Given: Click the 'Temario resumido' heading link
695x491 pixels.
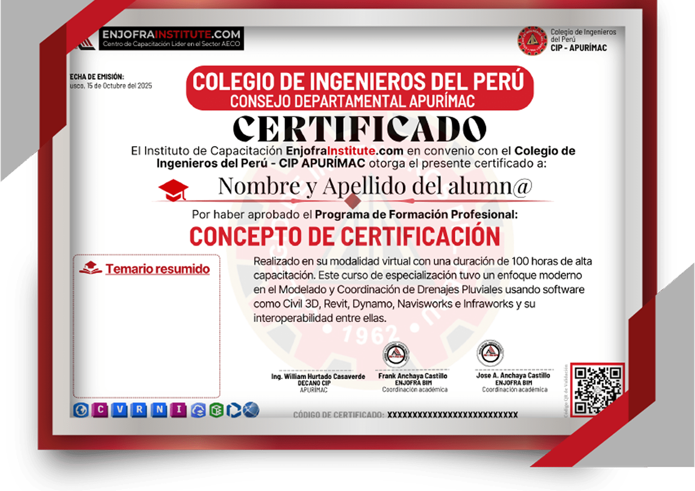Looking at the screenshot, I should (x=157, y=269).
